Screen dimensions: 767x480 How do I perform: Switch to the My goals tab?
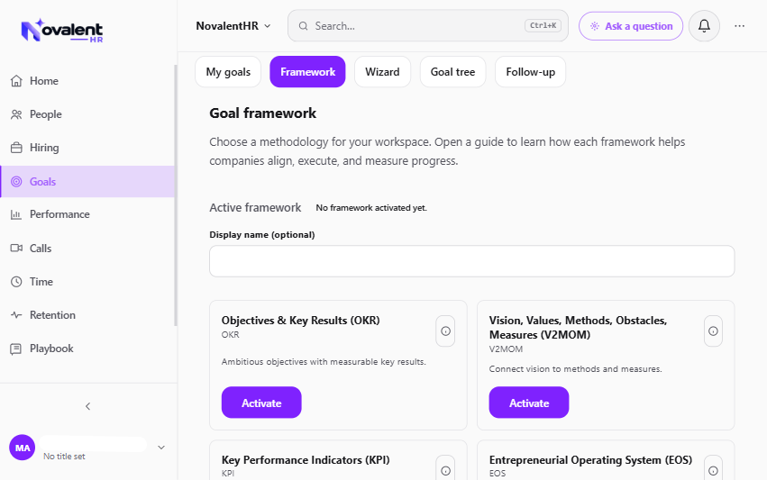coord(228,72)
